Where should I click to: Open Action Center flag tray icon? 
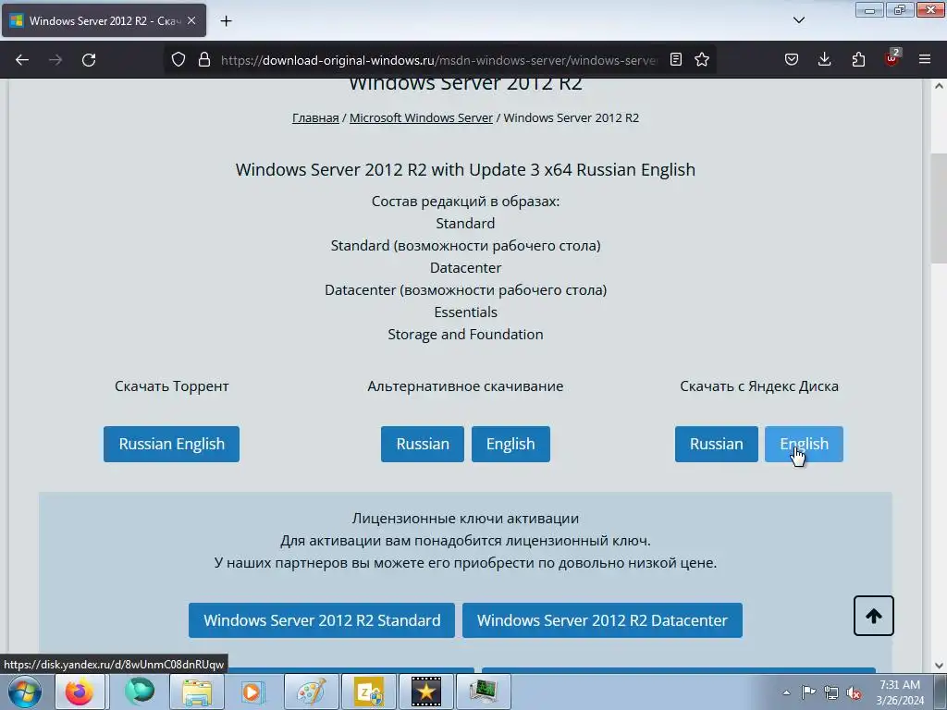tap(808, 692)
